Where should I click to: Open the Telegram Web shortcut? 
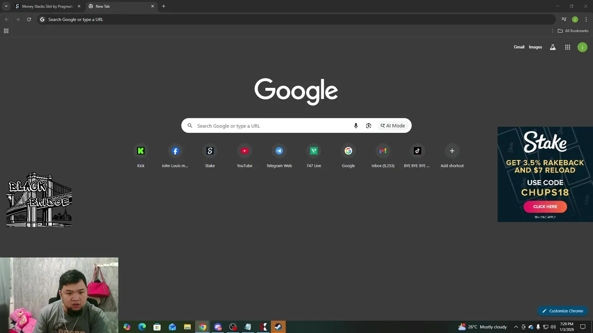pos(279,151)
